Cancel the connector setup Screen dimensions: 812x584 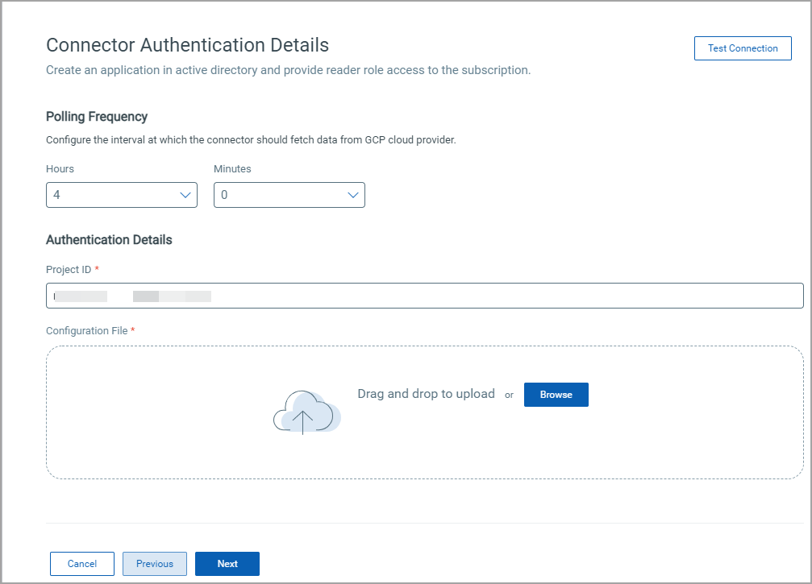81,564
